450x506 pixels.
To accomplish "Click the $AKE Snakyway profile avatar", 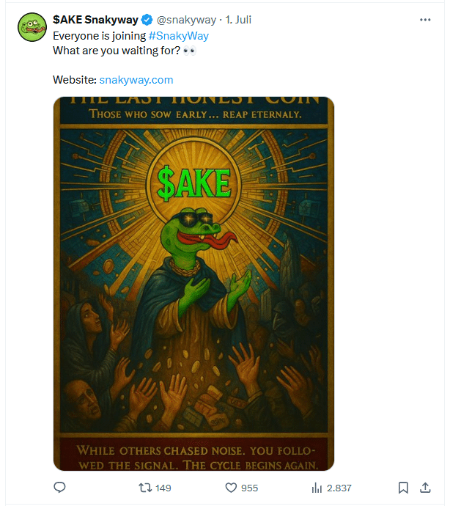I will (32, 27).
